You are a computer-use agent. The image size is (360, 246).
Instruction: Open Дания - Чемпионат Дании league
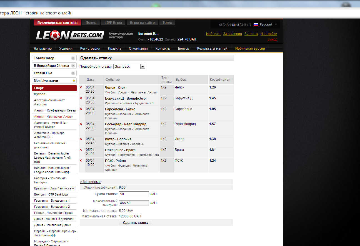pos(52,225)
